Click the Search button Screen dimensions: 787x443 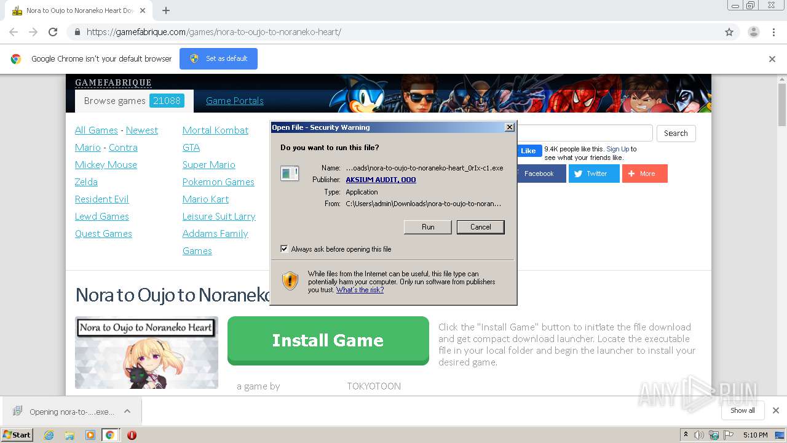point(676,134)
